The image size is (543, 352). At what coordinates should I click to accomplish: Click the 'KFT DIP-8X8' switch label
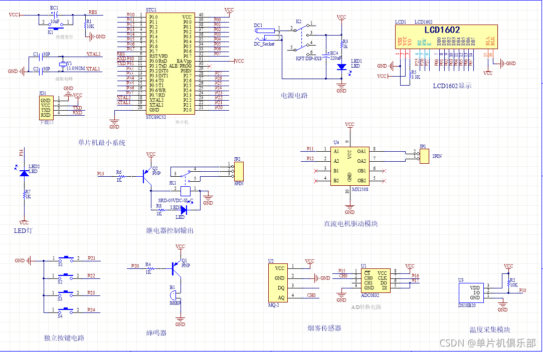pyautogui.click(x=308, y=59)
